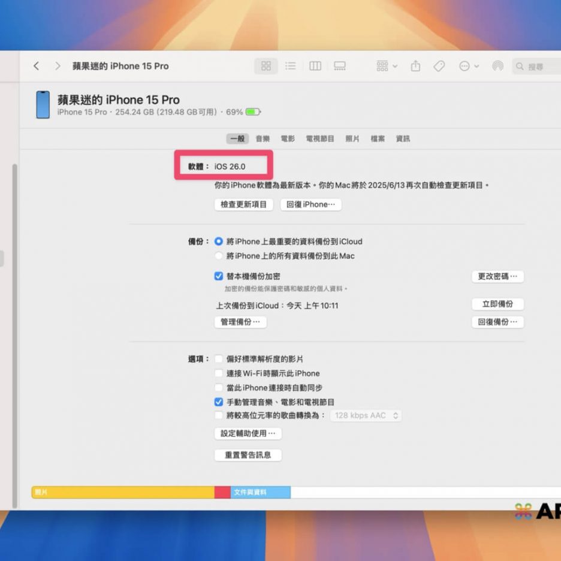Viewport: 561px width, 561px height.
Task: Click the 檢查更新項目 button
Action: point(243,204)
